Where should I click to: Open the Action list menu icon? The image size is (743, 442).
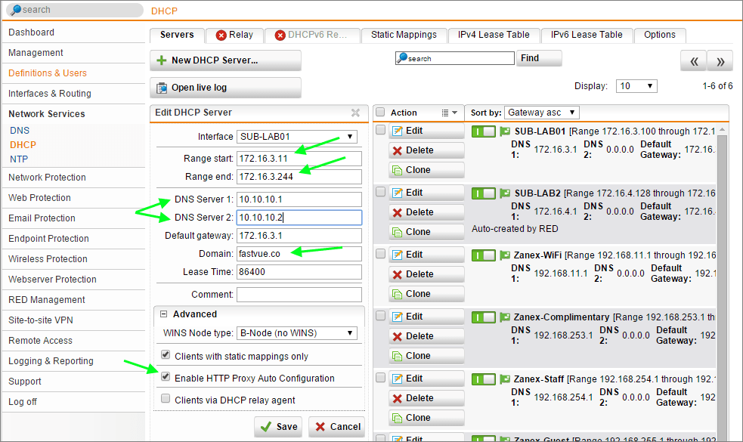449,113
